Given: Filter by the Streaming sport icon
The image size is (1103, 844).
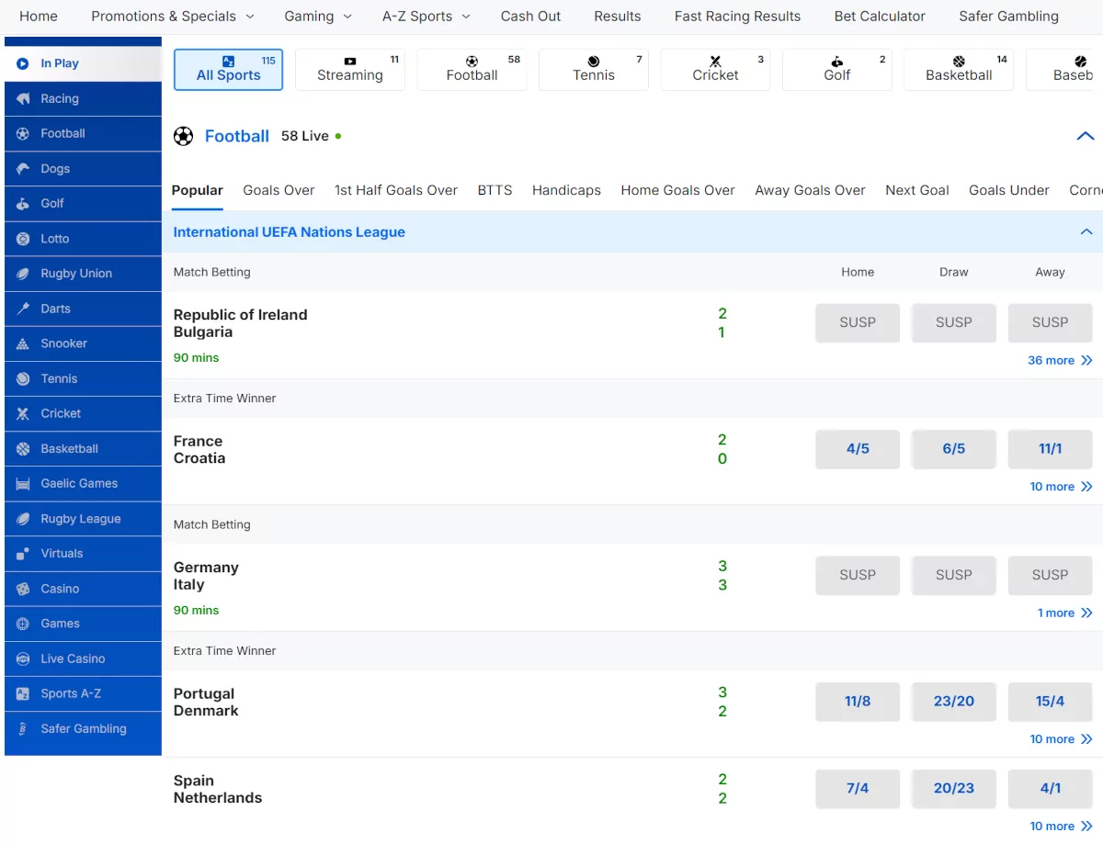Looking at the screenshot, I should click(349, 61).
